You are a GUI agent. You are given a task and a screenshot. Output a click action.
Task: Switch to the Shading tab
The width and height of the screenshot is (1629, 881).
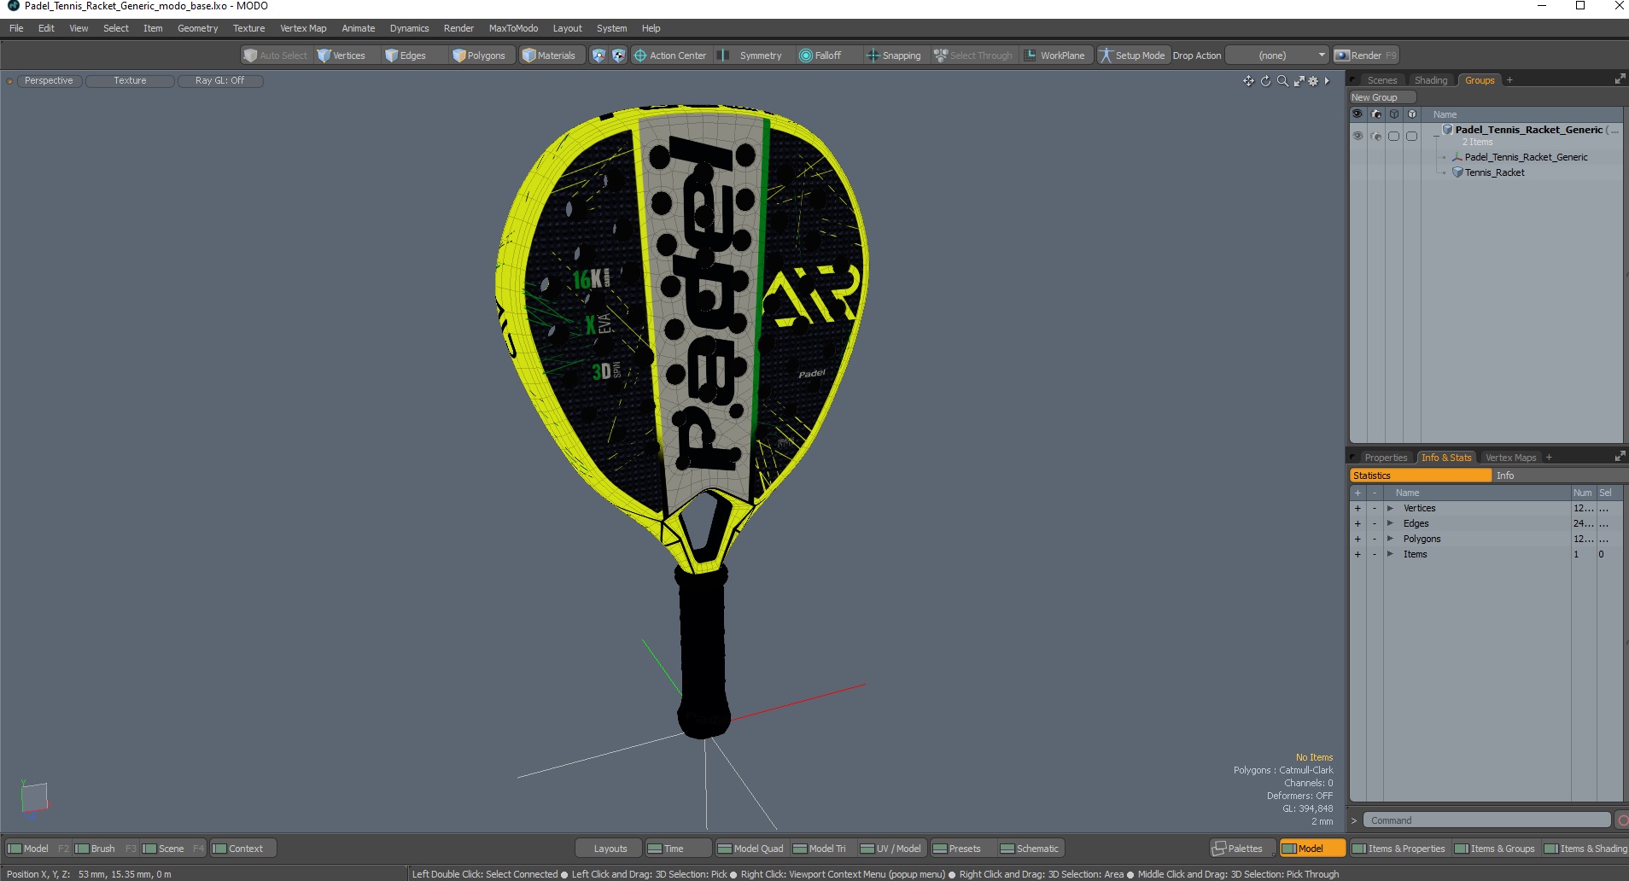point(1431,80)
